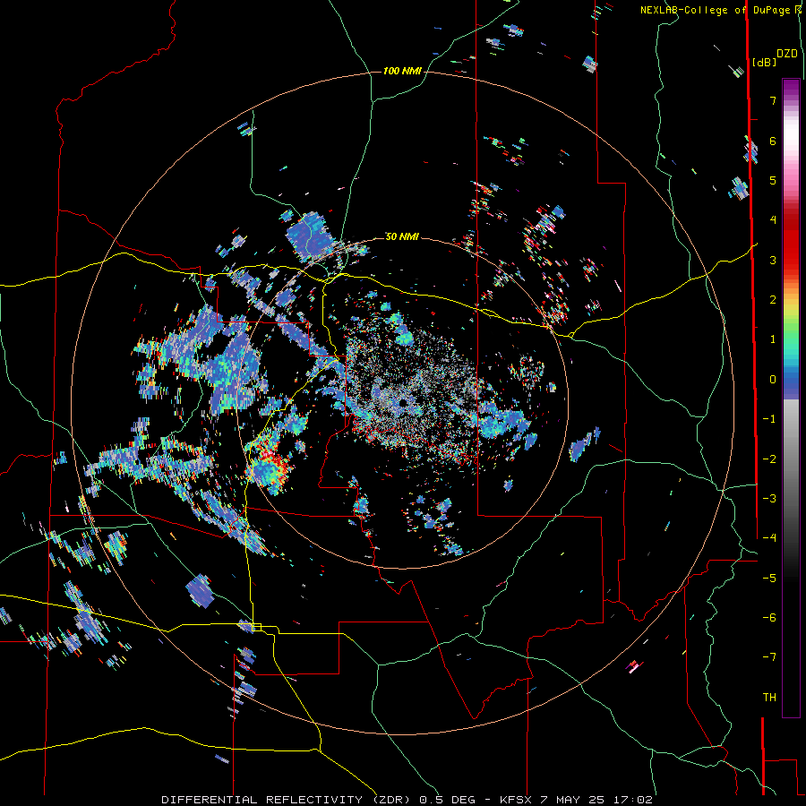Click the 0 value on the dB scale
The width and height of the screenshot is (806, 806).
pyautogui.click(x=773, y=380)
